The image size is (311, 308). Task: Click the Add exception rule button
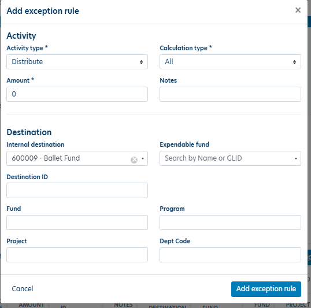pos(266,289)
